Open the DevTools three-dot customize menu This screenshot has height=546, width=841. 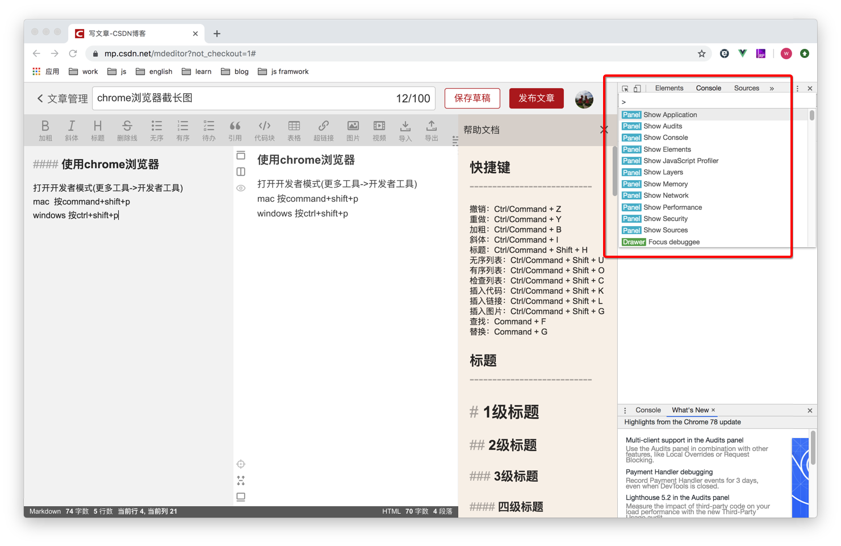[x=797, y=88]
